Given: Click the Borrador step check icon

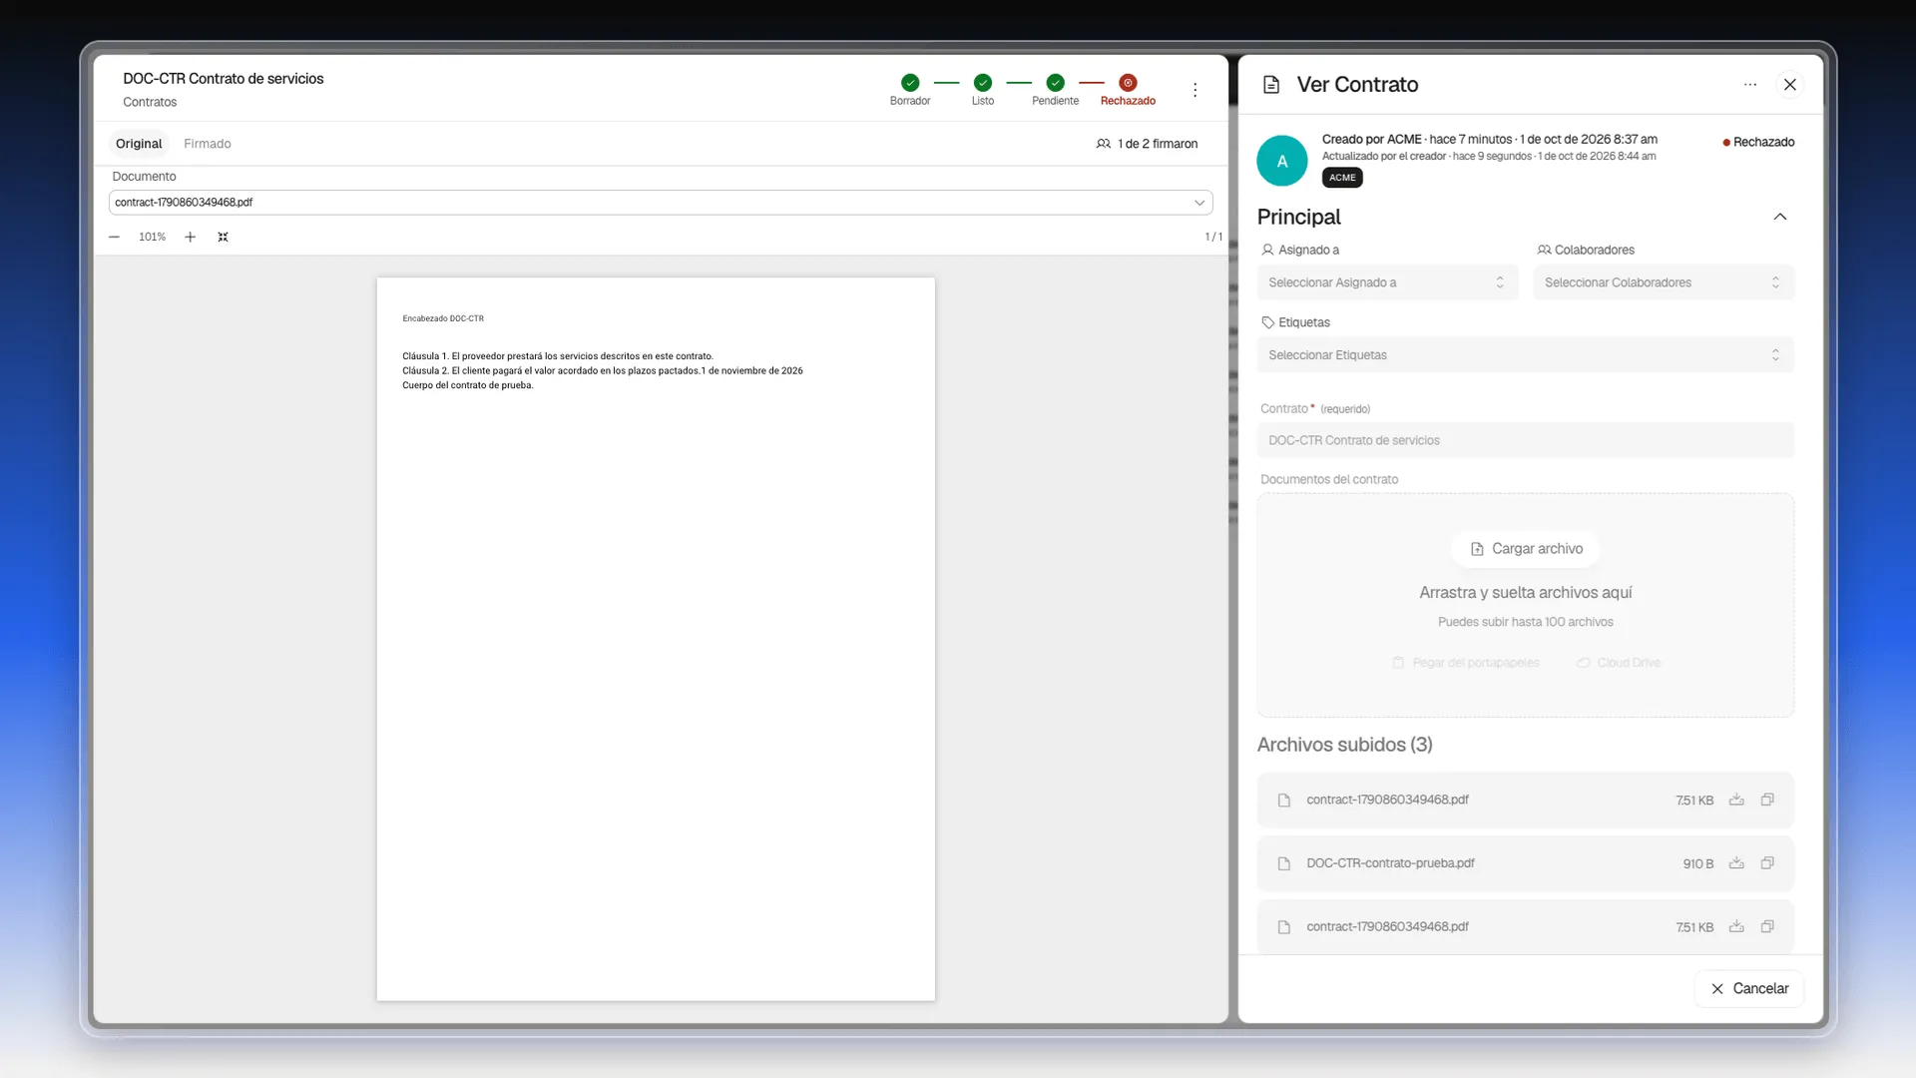Looking at the screenshot, I should pos(910,83).
